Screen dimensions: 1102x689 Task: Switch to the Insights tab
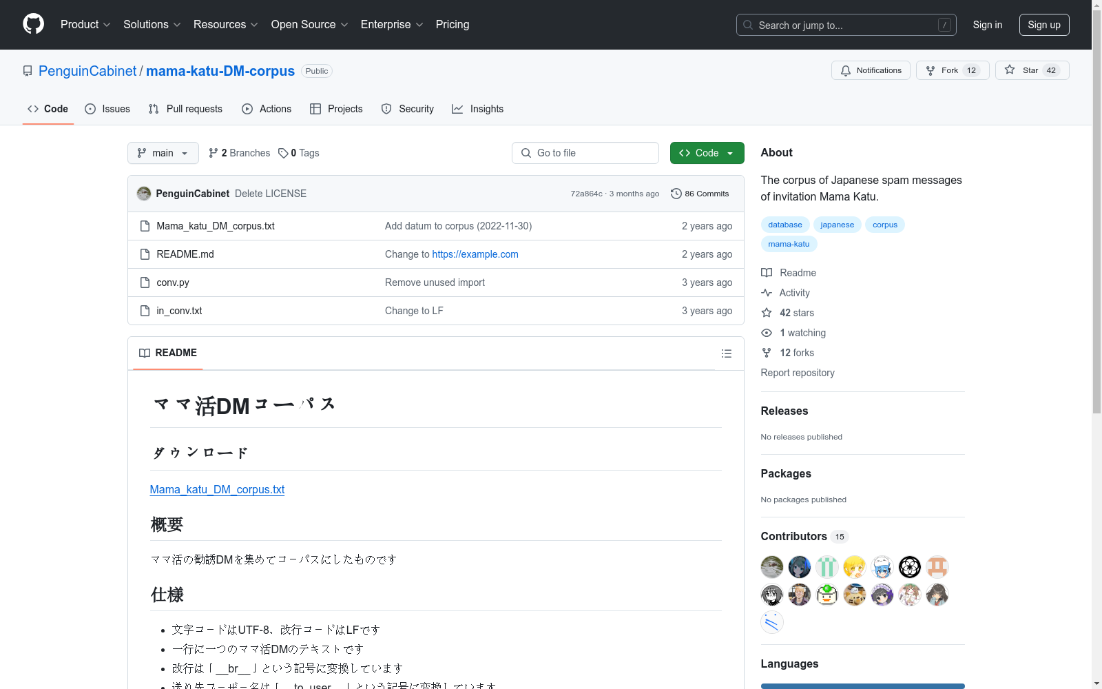477,109
